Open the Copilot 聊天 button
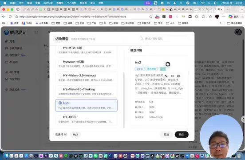The width and height of the screenshot is (245, 160). 233,16
